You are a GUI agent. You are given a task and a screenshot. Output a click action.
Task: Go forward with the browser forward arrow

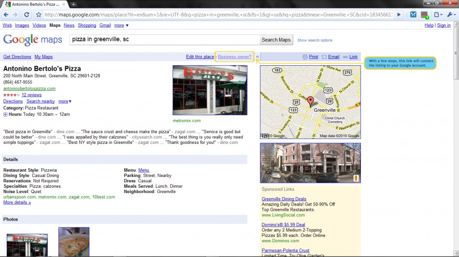pos(15,15)
